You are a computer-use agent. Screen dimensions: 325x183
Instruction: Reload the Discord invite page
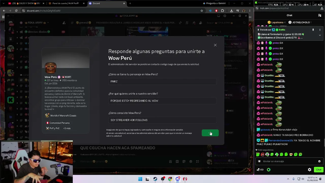click(16, 11)
